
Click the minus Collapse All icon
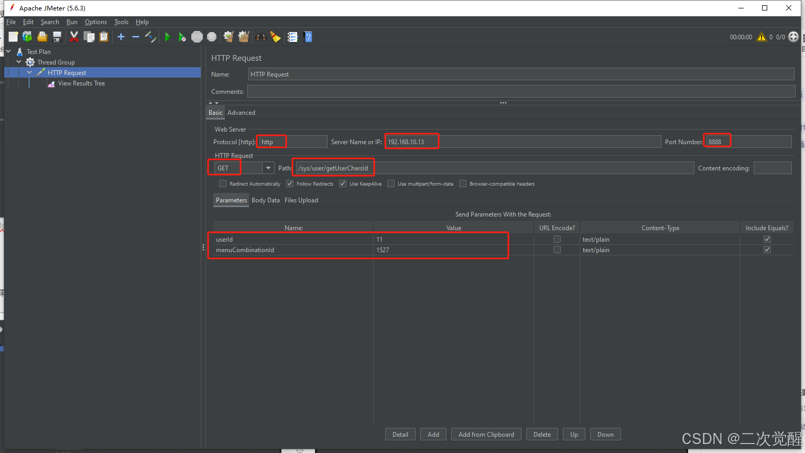(x=136, y=37)
